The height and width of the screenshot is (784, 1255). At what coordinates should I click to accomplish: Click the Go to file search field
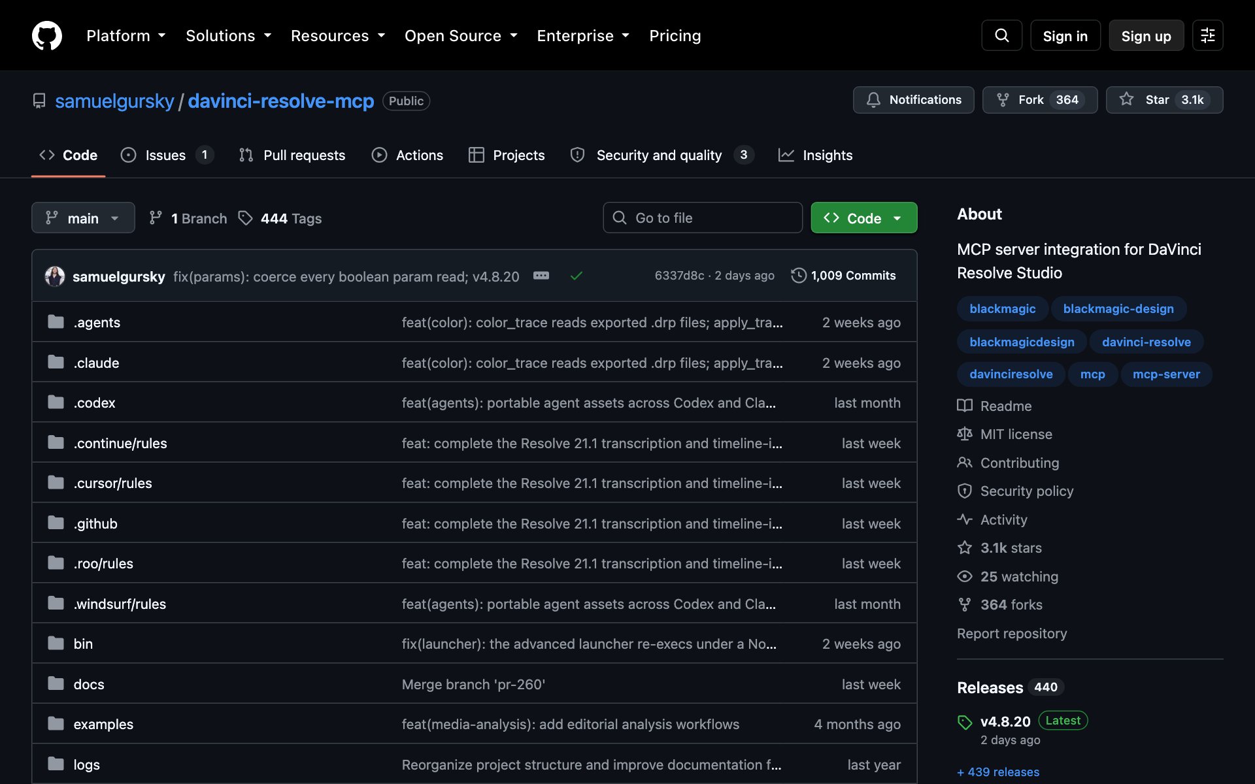click(703, 218)
